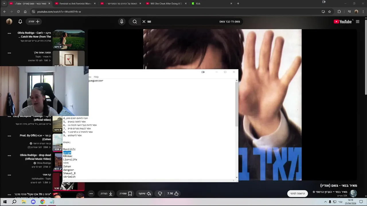The width and height of the screenshot is (367, 206).
Task: Open a new Chrome tab
Action: pos(238,3)
